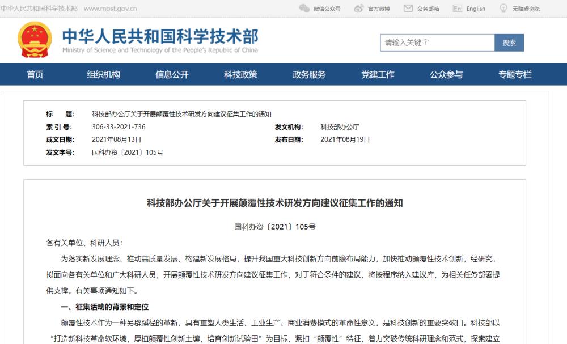Go to 首页 home tab

coord(35,74)
